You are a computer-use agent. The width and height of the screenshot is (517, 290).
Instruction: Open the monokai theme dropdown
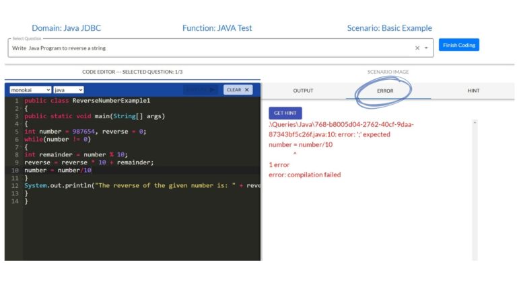coord(30,90)
